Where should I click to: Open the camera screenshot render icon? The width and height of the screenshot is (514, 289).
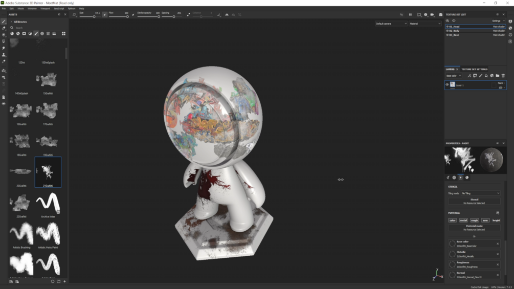440,15
